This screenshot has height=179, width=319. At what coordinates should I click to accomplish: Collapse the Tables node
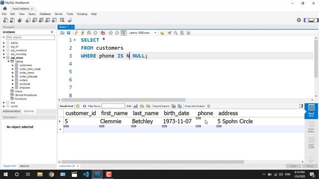pos(8,61)
